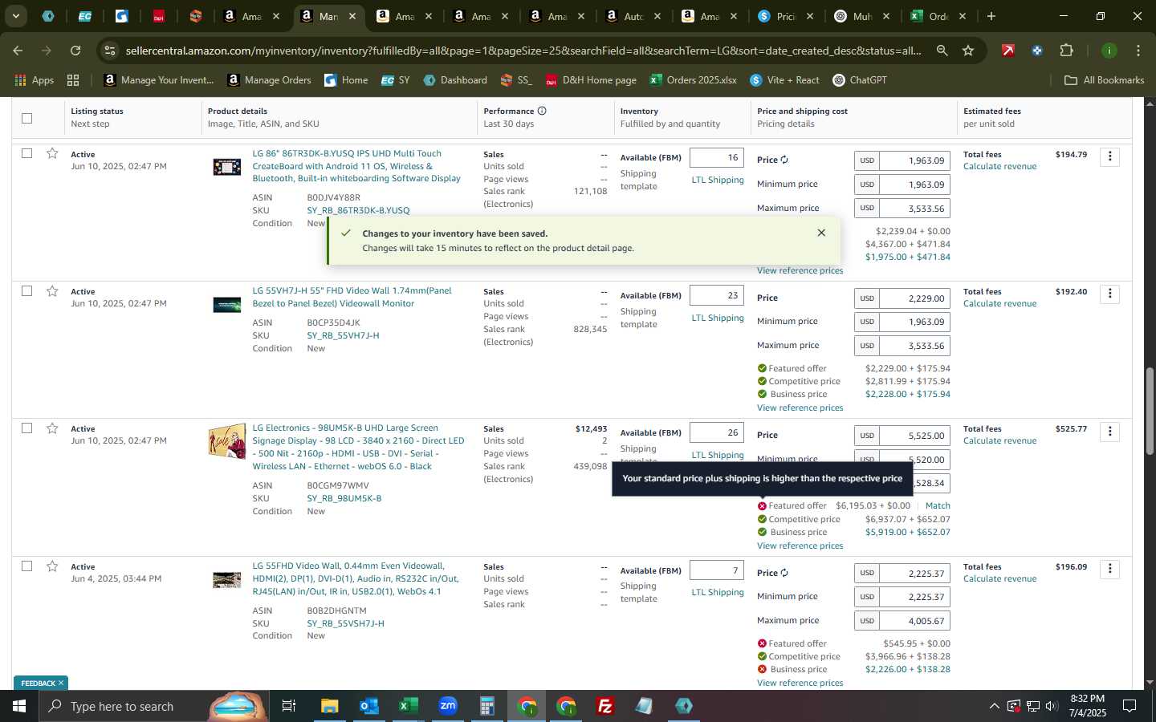Screen dimensions: 1156x722
Task: Click Match for 98UM5K-B featured offer
Action: pos(938,505)
